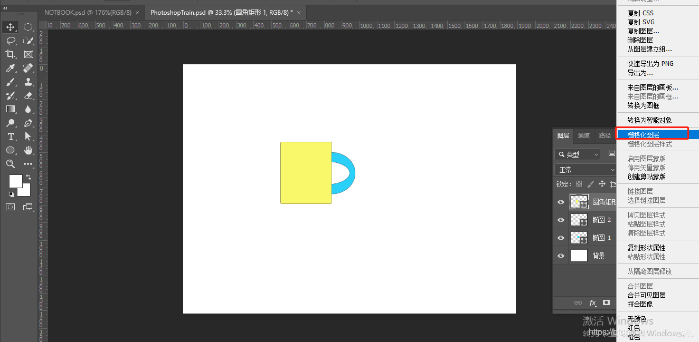
Task: Hide the 圆角矩形 1 layer
Action: point(561,202)
